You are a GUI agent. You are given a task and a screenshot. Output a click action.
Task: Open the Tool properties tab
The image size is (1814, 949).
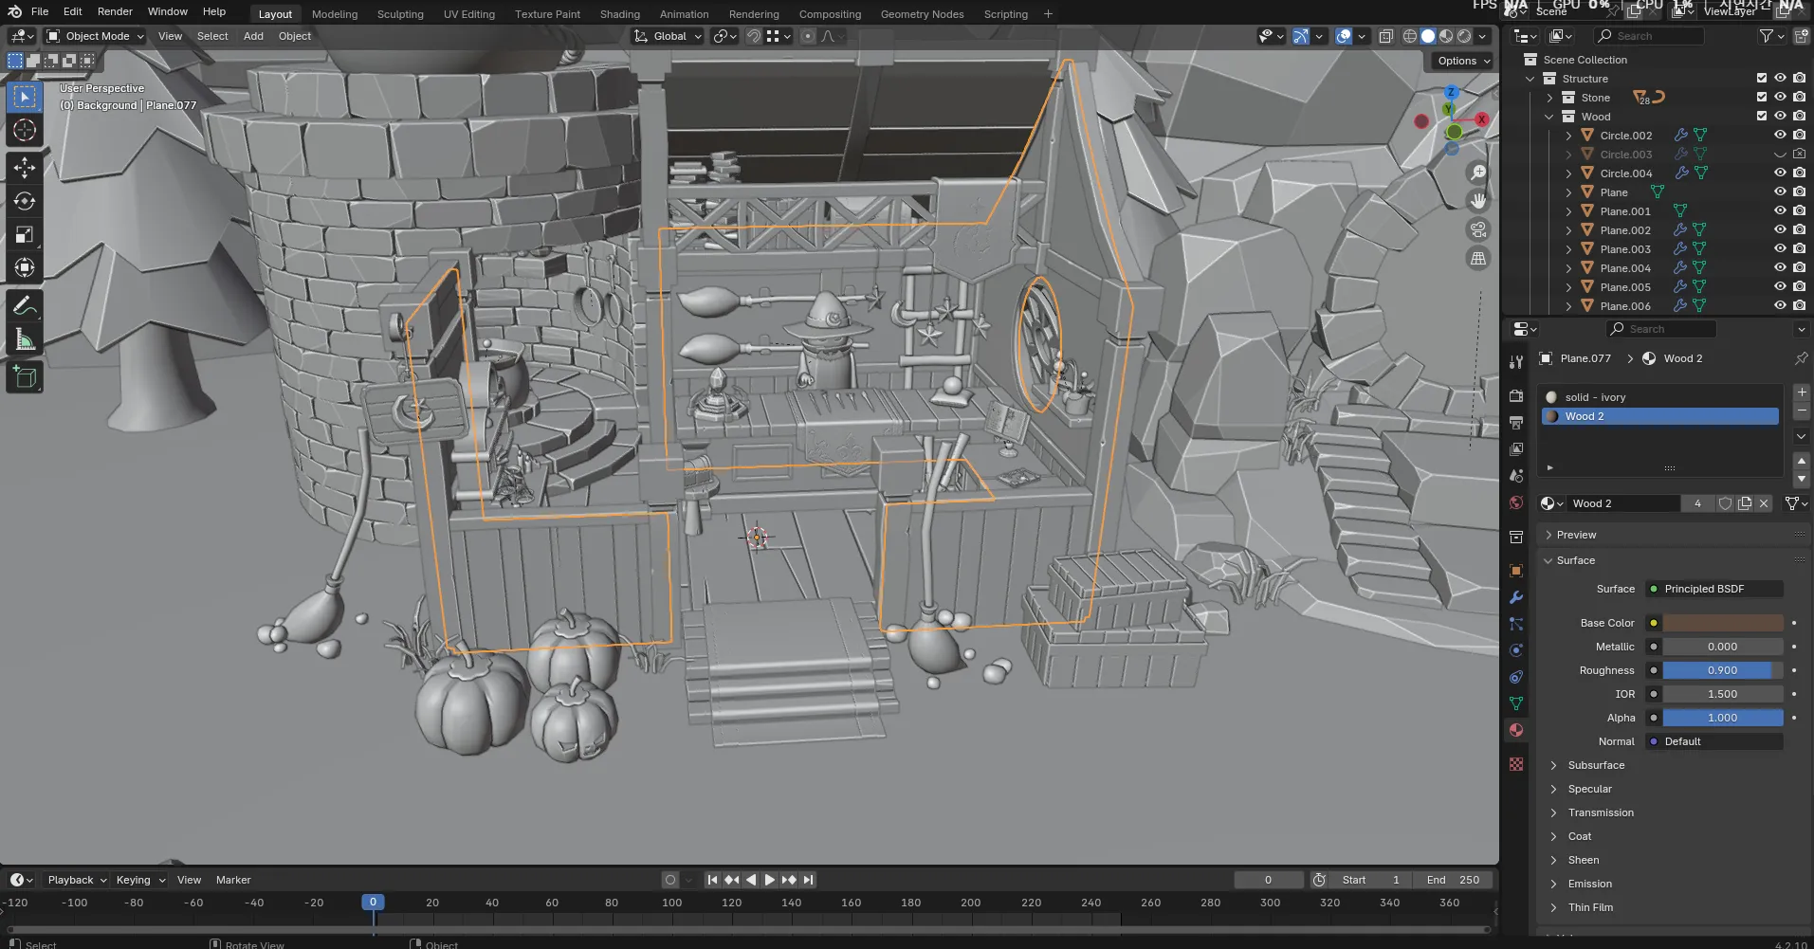pyautogui.click(x=1516, y=362)
